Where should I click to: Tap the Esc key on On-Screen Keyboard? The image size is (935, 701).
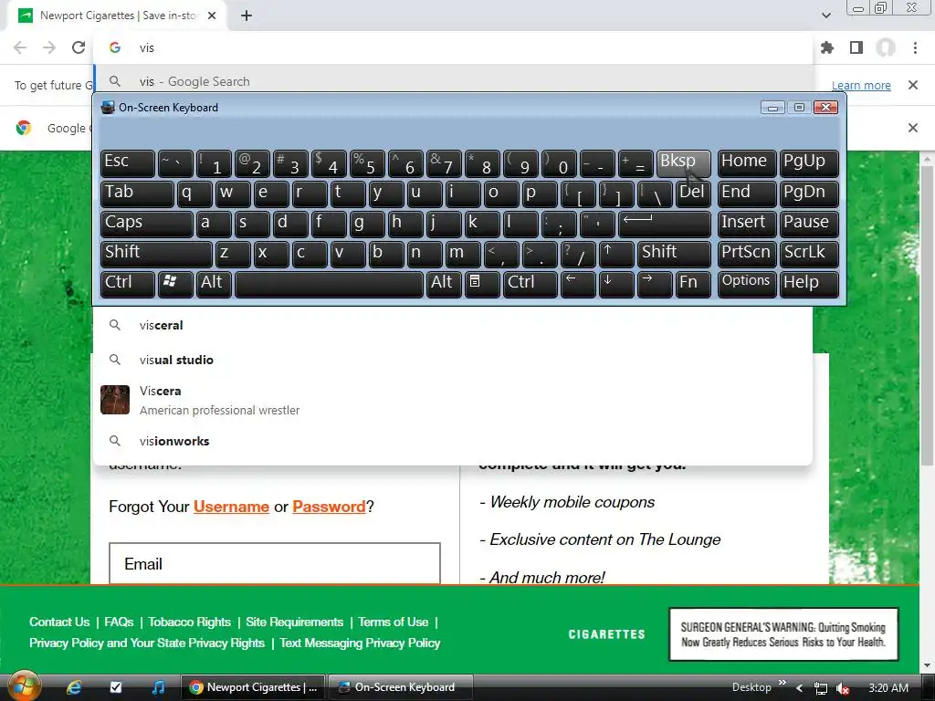128,163
